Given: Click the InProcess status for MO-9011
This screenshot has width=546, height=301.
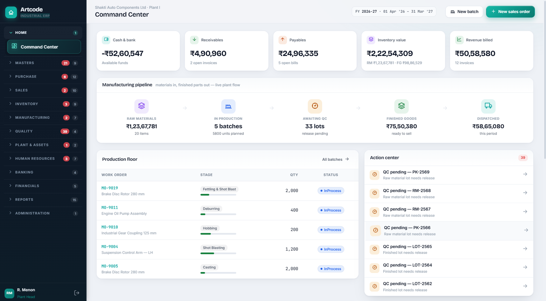Looking at the screenshot, I should point(331,210).
